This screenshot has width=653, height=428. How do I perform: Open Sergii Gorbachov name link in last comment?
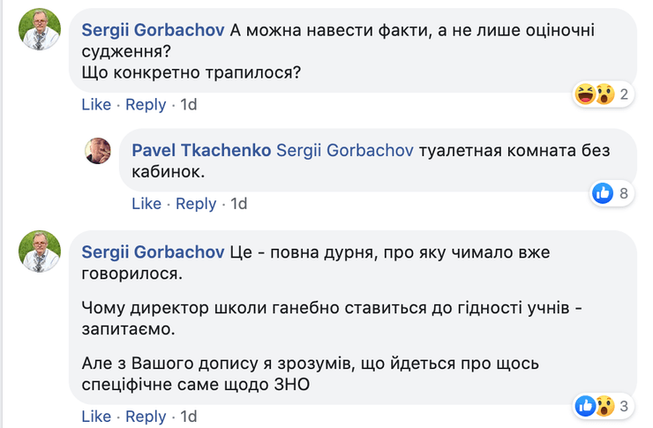pyautogui.click(x=153, y=252)
